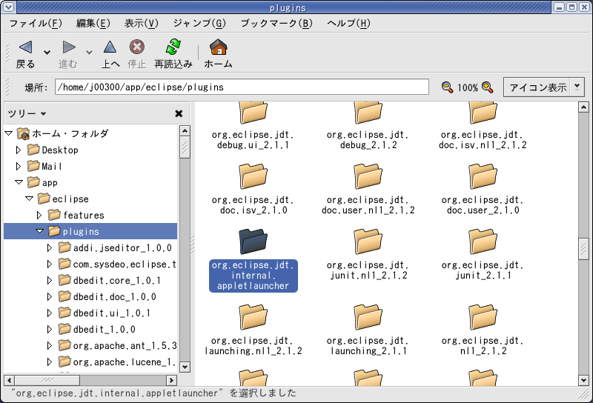
Task: Close the tree side pane
Action: 179,113
